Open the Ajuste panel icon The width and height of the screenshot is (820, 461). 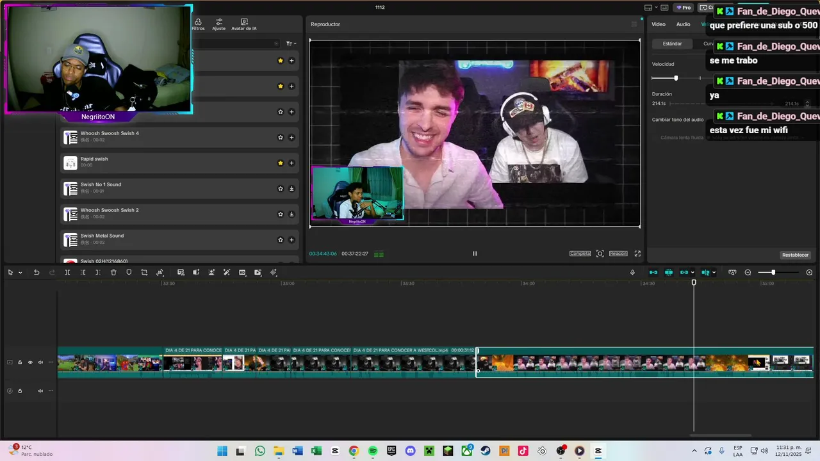[218, 24]
